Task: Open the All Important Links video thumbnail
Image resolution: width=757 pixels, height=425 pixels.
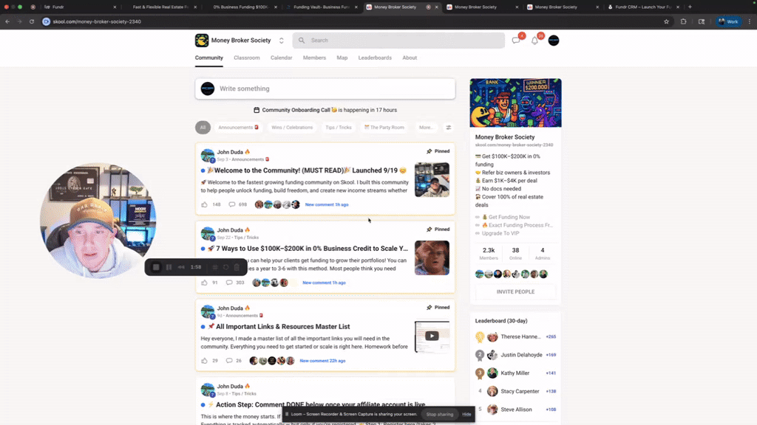Action: pos(432,336)
